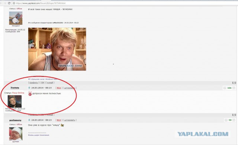Click perfumery's signature line below the post
238x145 pixels.
(x=39, y=135)
